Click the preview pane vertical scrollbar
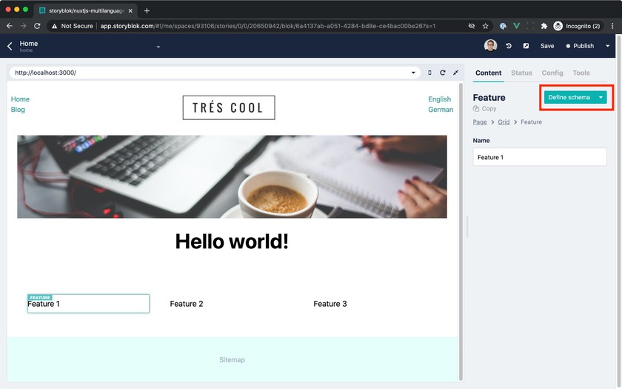Screen dimensions: 622x389 [461, 230]
